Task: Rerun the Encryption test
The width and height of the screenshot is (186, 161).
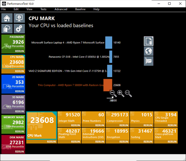Action: click(x=118, y=142)
